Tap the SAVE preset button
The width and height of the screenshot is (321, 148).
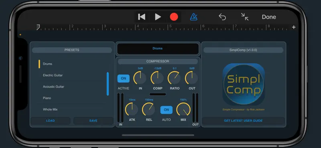click(93, 121)
